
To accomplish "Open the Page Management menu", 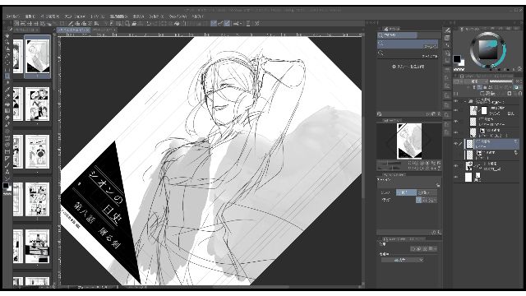I will (x=50, y=16).
